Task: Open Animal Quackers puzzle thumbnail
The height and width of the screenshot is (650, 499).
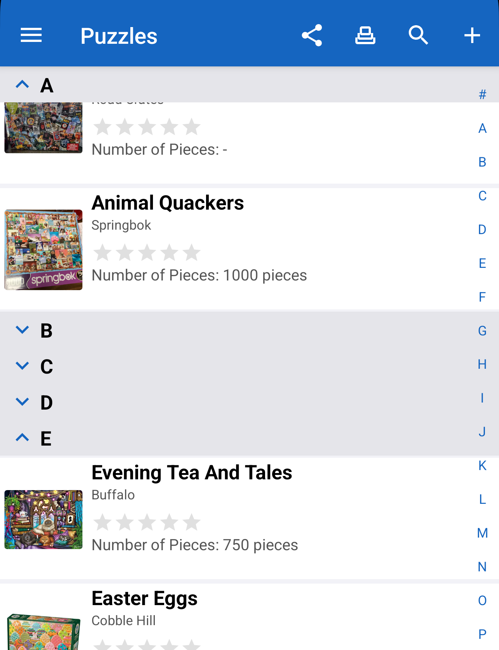Action: pyautogui.click(x=43, y=250)
